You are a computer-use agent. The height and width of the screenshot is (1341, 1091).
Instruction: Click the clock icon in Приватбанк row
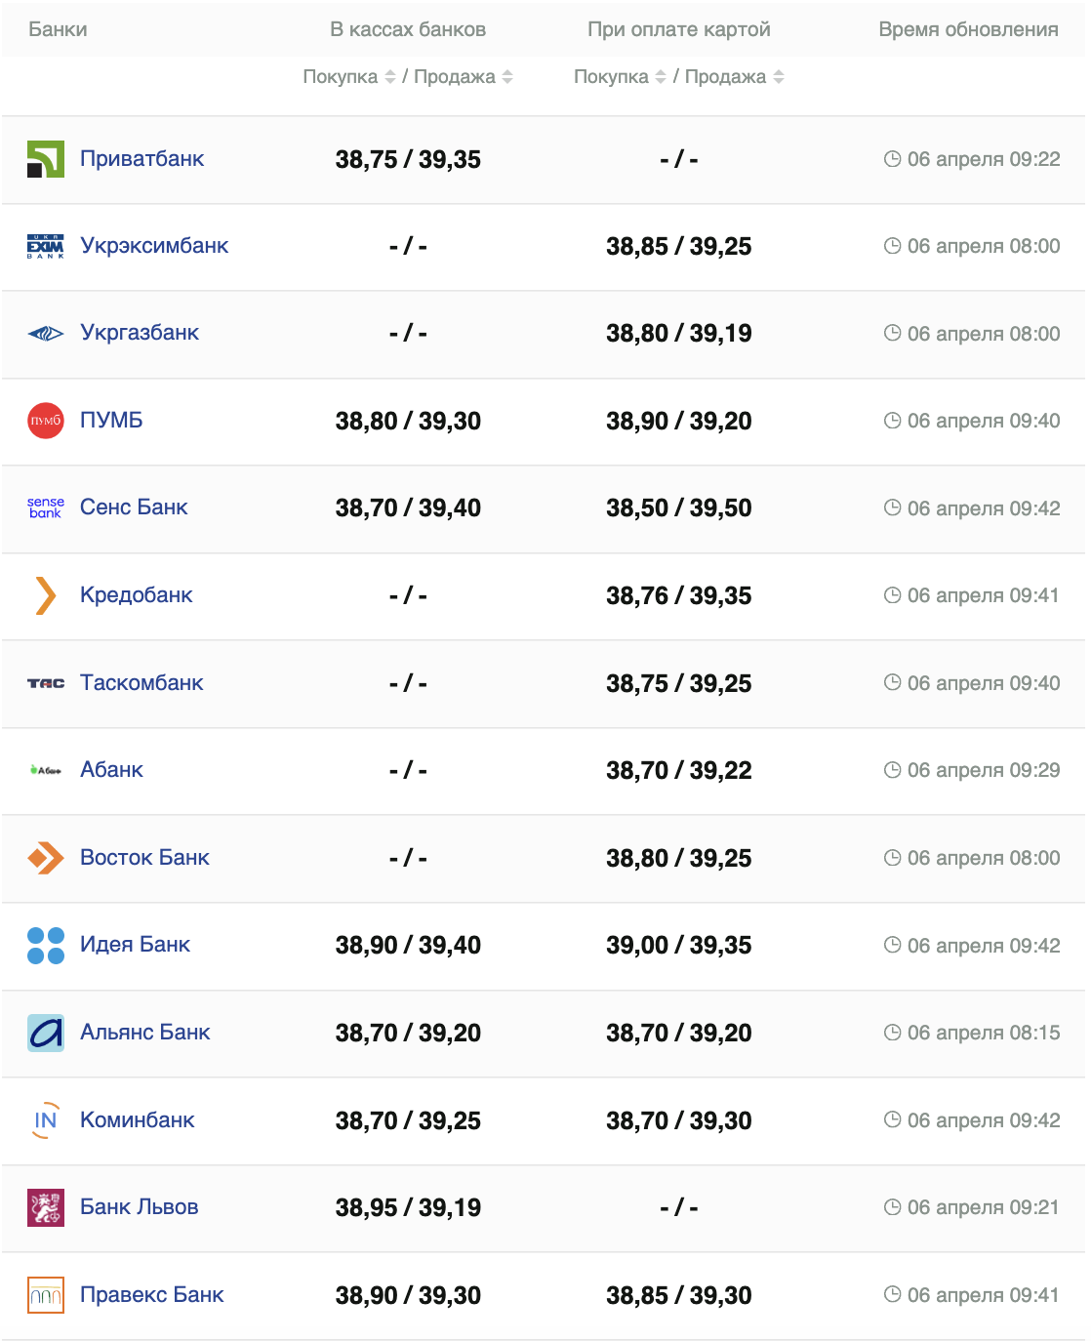tap(892, 159)
